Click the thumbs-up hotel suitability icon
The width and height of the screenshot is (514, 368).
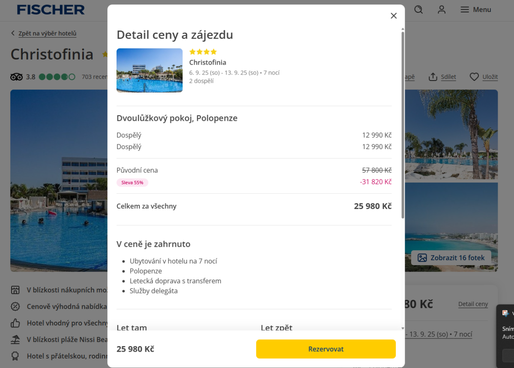click(x=15, y=323)
